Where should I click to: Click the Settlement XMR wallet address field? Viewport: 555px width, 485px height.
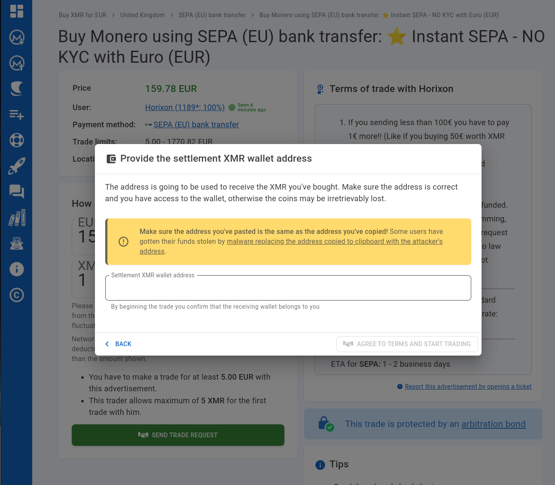pos(288,288)
